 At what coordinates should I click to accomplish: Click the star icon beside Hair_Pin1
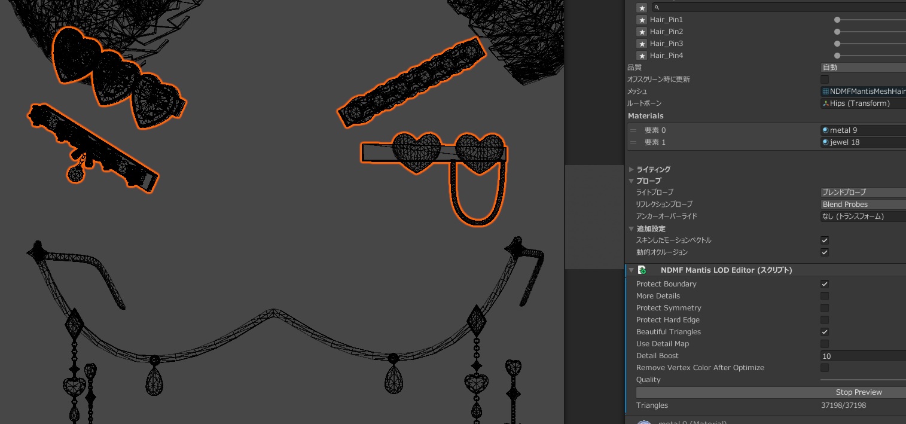click(642, 20)
